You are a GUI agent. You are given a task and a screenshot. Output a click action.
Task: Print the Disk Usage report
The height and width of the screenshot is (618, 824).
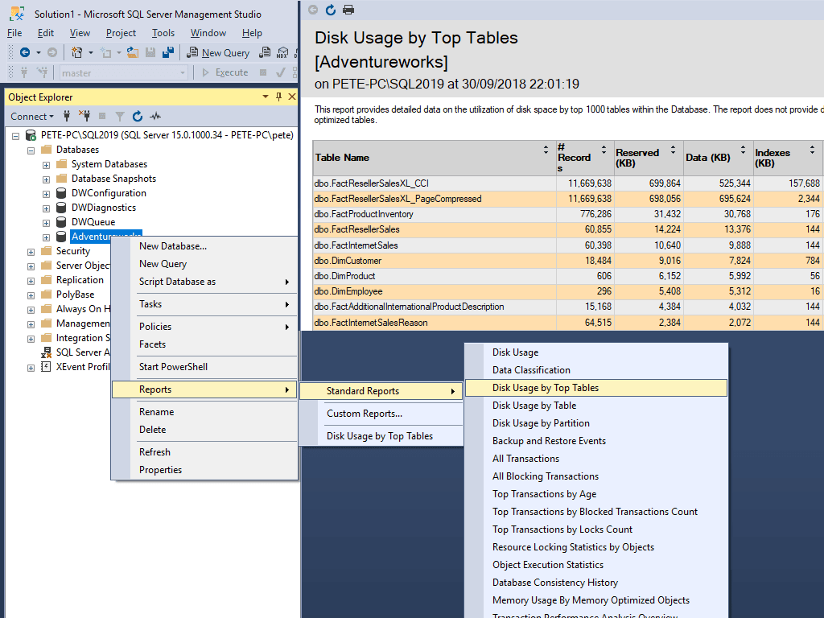click(x=348, y=10)
